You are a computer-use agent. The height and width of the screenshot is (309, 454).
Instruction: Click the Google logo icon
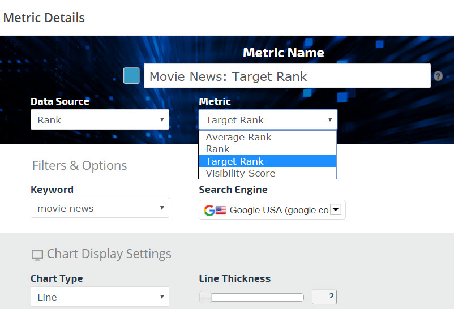[x=209, y=210]
